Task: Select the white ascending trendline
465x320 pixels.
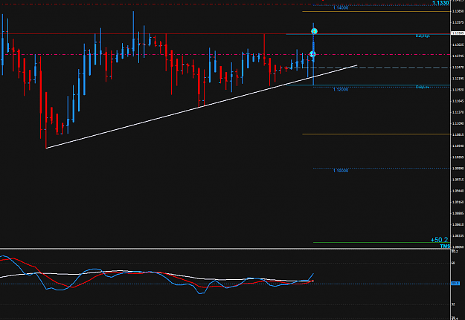Action: coord(202,107)
